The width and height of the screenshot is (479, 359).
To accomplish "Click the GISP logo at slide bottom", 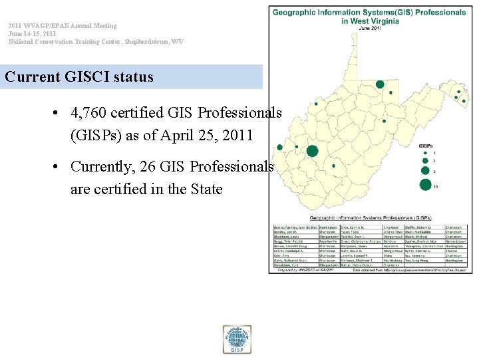I will click(237, 340).
